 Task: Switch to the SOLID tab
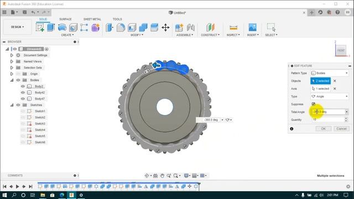point(43,19)
